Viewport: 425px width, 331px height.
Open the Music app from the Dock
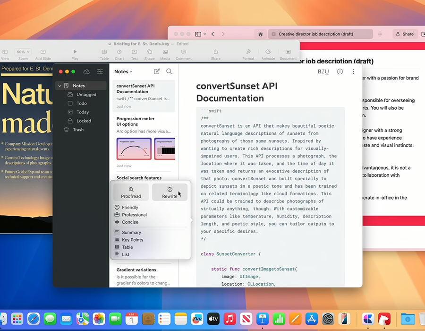click(230, 319)
